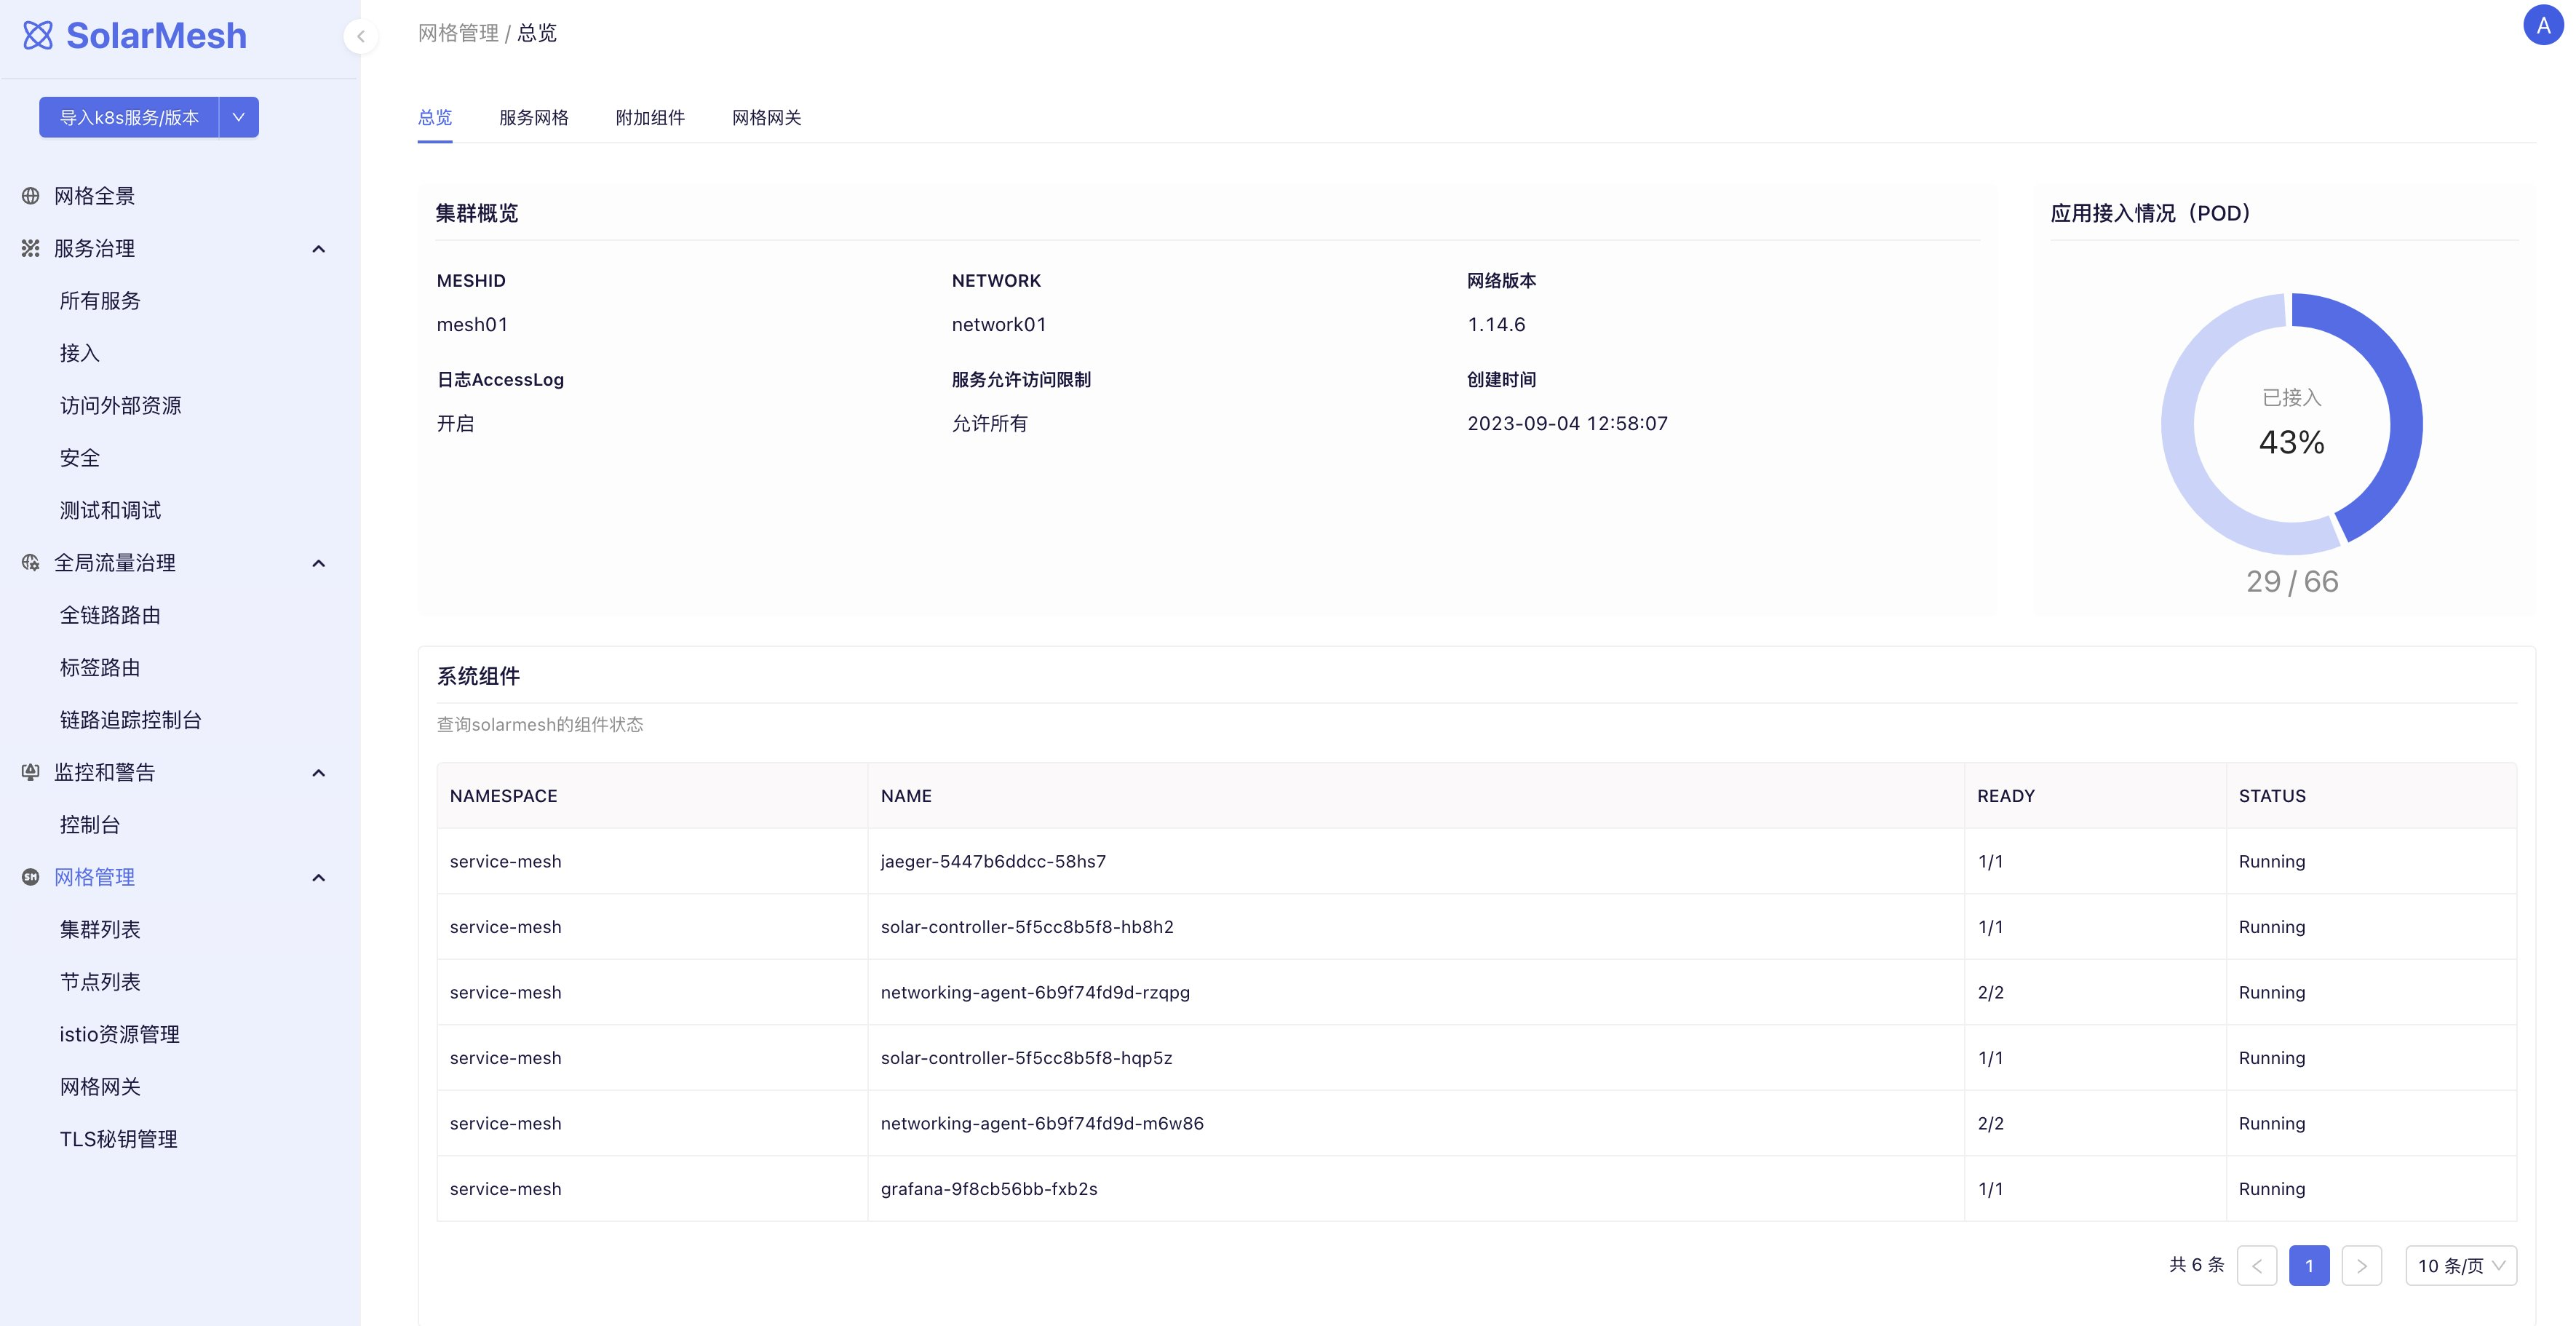Click the 网格管理 SM icon

coord(31,877)
